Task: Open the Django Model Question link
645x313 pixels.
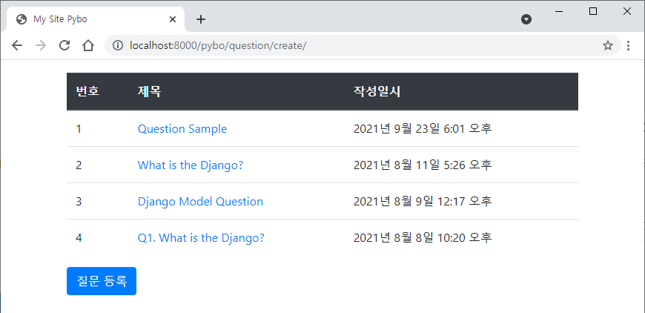Action: (x=200, y=202)
